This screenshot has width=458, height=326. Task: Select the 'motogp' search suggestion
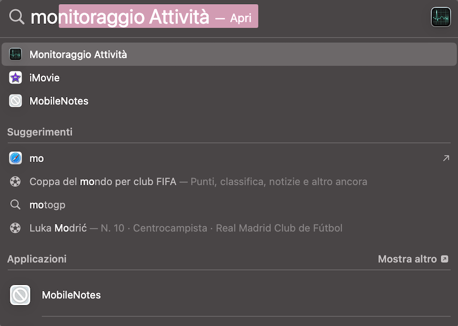click(47, 205)
